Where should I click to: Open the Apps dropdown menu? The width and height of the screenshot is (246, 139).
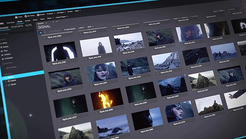[x=77, y=11]
